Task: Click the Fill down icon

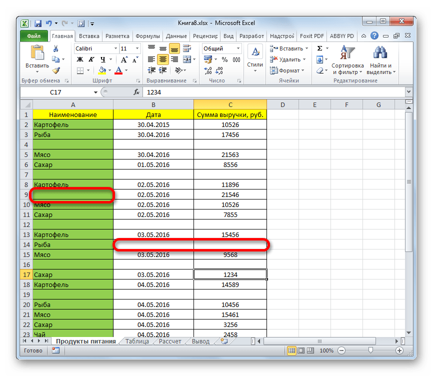Action: (x=320, y=59)
